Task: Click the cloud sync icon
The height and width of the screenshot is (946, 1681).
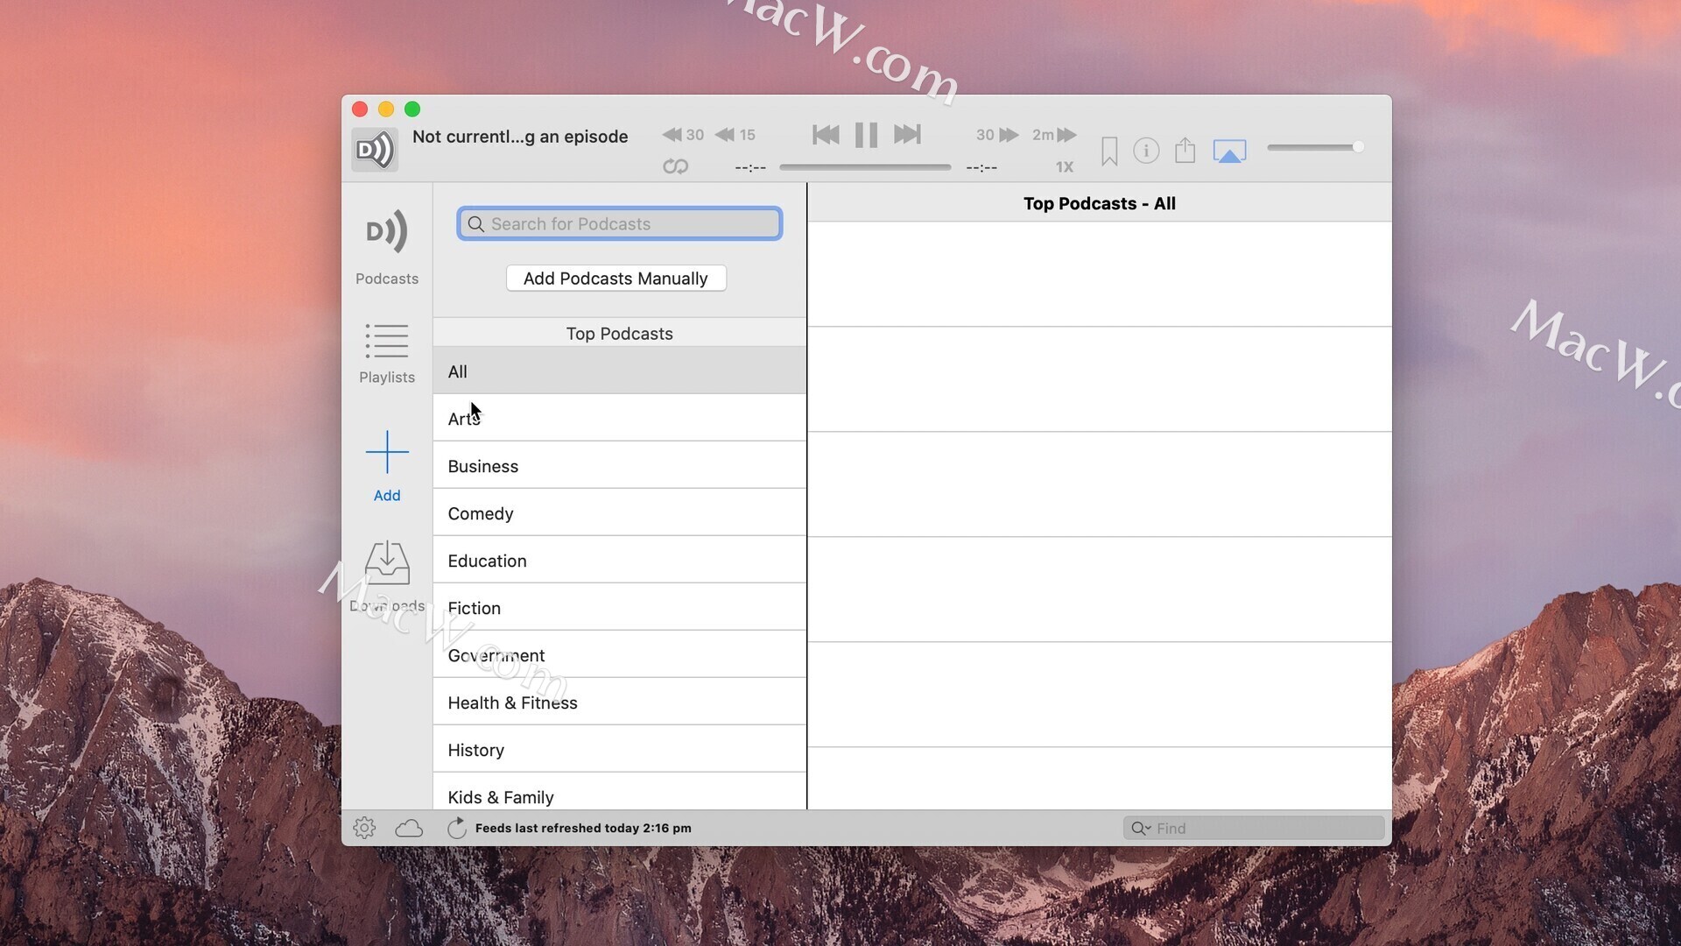Action: [x=409, y=828]
